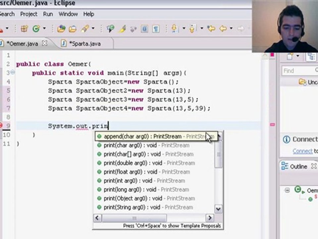Select the append(char arg0) proposal
This screenshot has height=239, width=318.
point(156,136)
